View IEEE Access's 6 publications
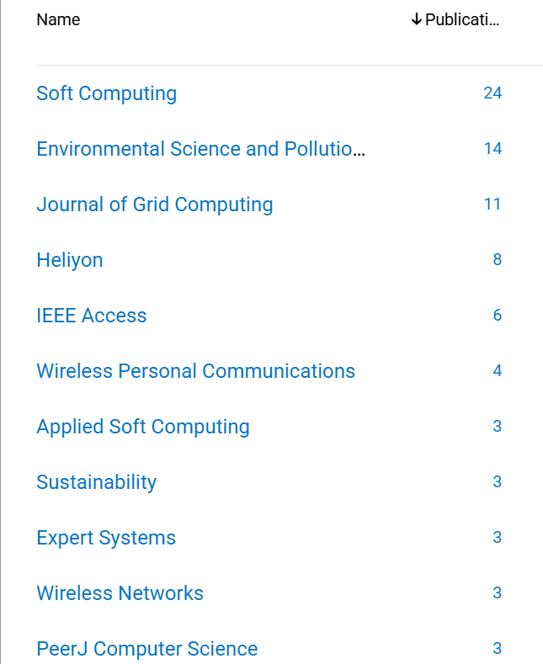The image size is (543, 664). point(497,315)
